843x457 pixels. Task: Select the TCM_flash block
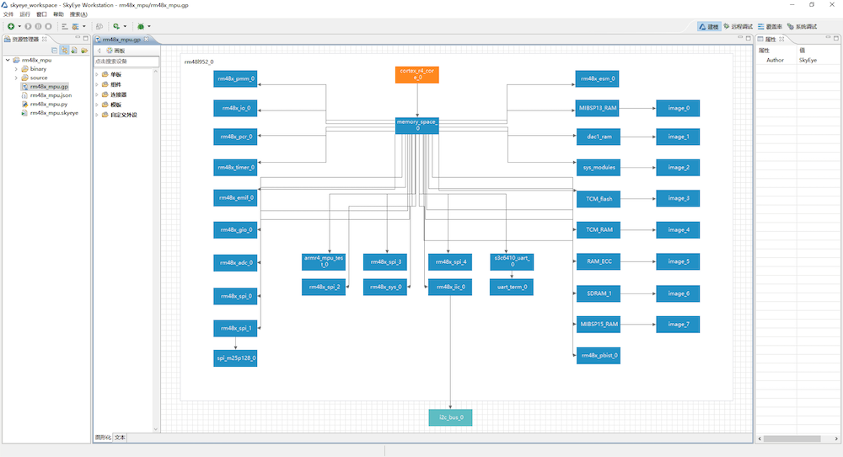point(599,199)
